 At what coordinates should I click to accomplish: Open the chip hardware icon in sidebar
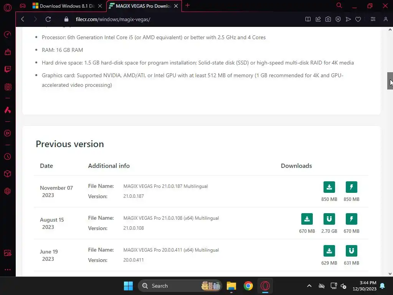[8, 87]
